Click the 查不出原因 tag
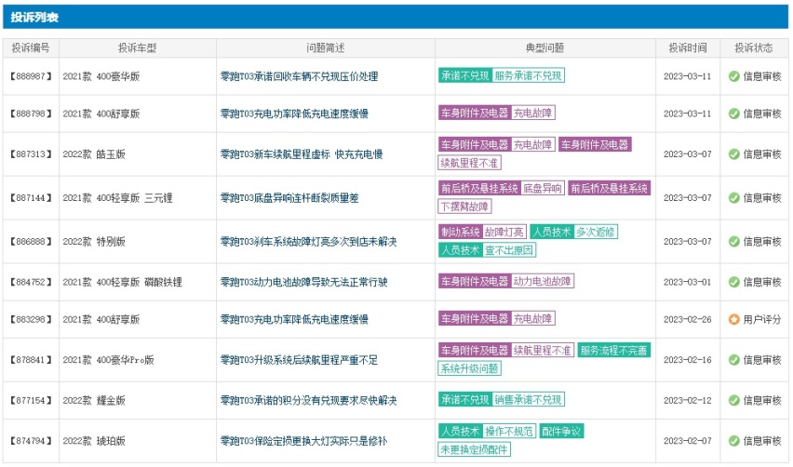 point(509,249)
